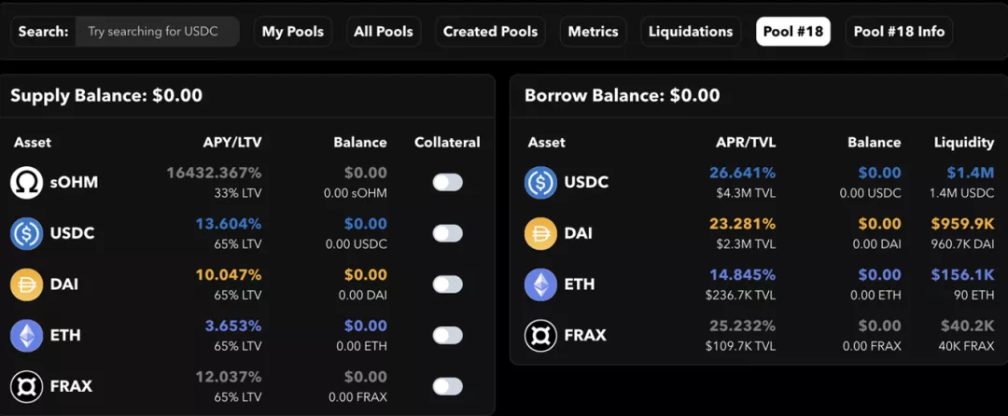Toggle FRAX collateral switch
Viewport: 1008px width, 416px height.
447,386
